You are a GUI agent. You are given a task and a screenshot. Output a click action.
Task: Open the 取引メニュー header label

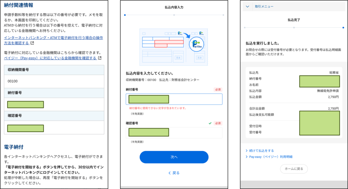[x=264, y=6]
